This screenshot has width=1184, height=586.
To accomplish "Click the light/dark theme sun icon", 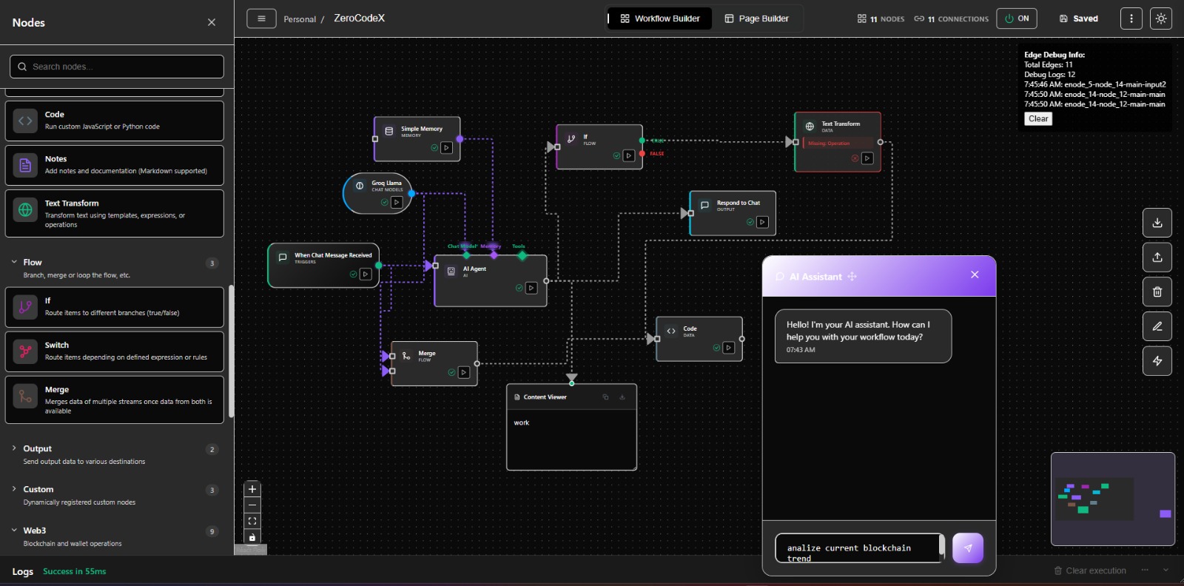I will (1160, 18).
